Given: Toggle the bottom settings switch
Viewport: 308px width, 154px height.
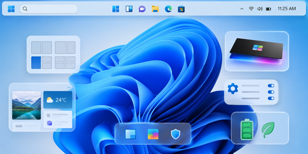Looking at the screenshot, I should coord(271,98).
